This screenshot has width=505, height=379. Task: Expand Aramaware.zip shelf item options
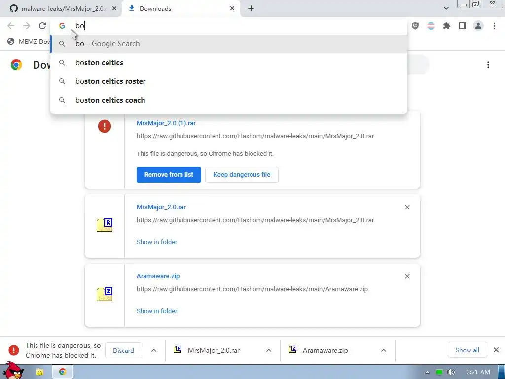click(x=384, y=351)
